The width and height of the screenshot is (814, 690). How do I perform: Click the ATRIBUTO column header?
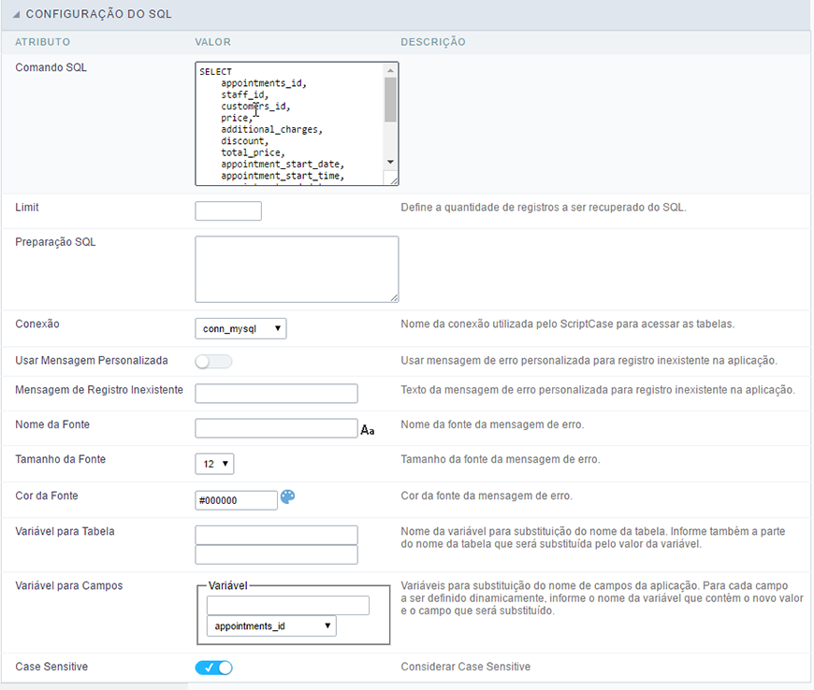click(x=42, y=42)
